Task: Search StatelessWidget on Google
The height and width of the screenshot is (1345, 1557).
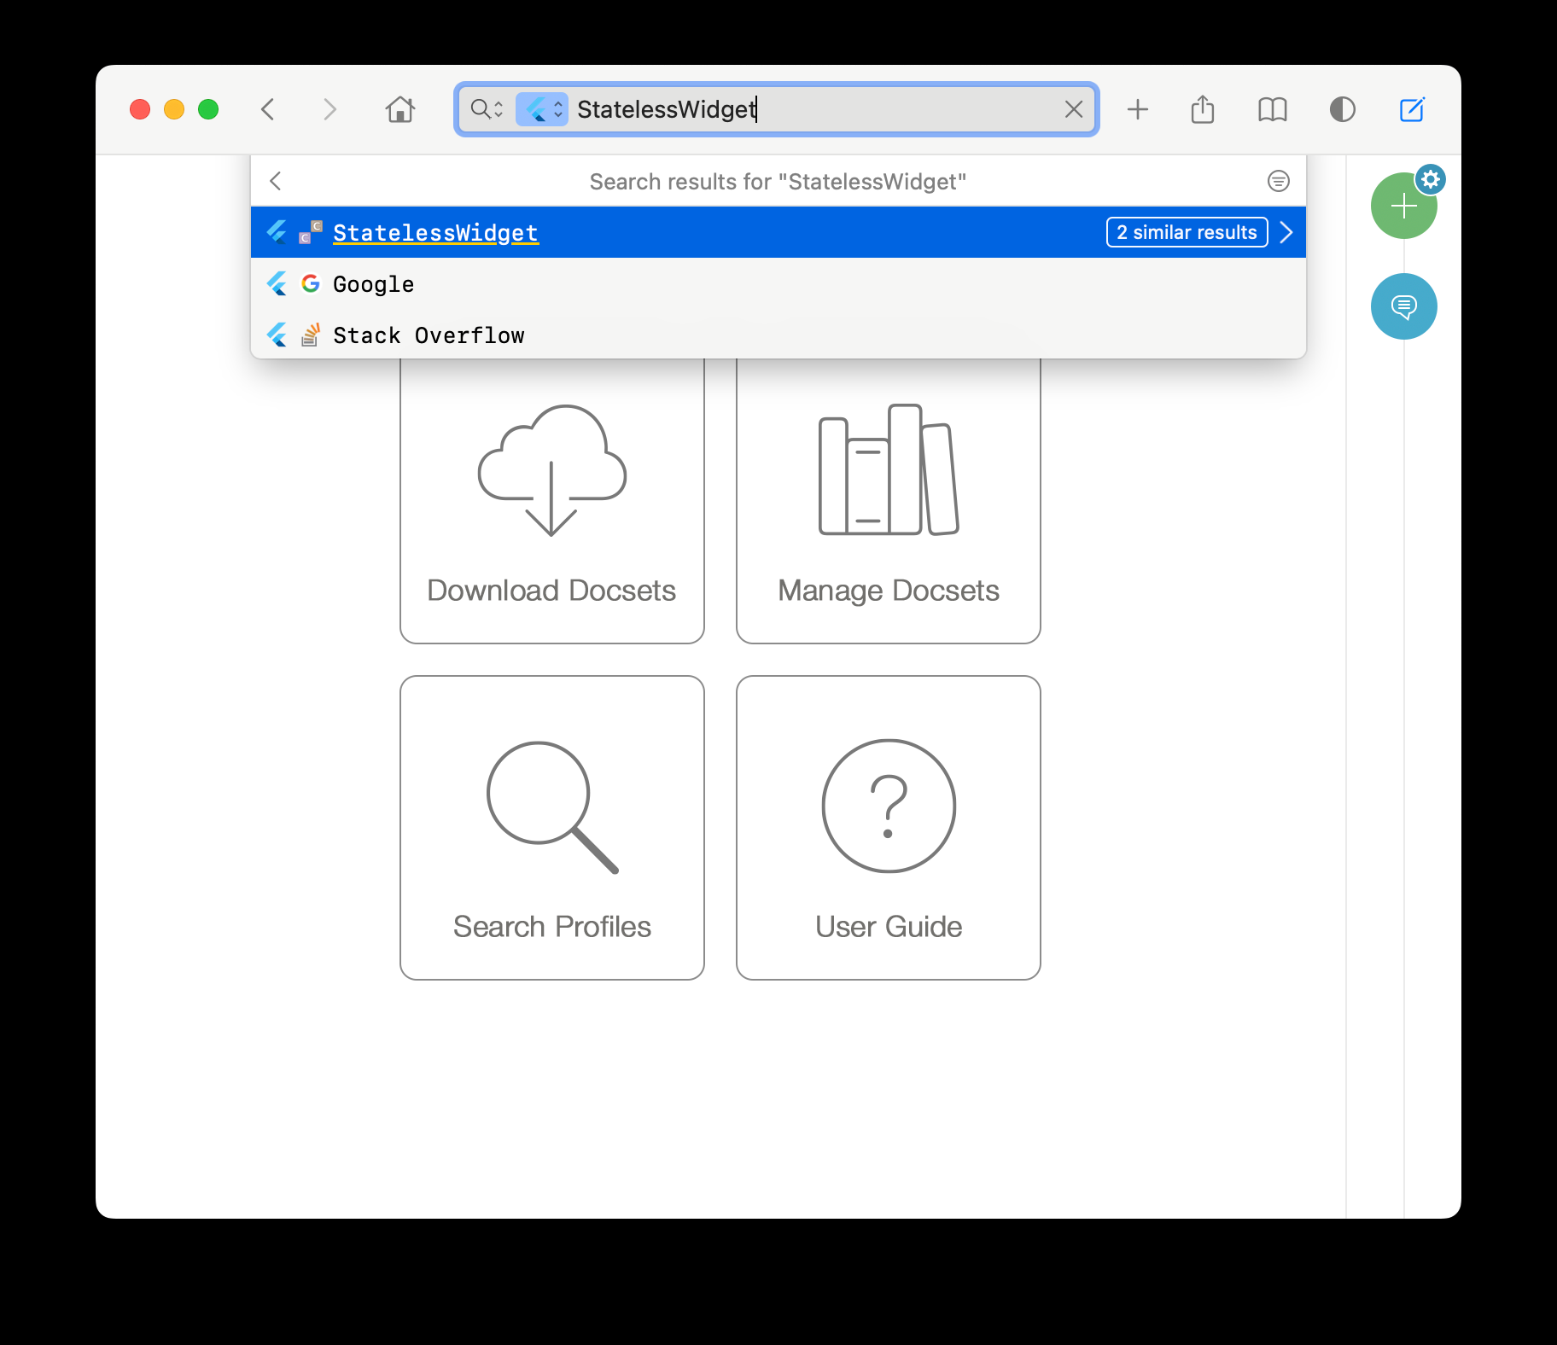Action: (778, 284)
